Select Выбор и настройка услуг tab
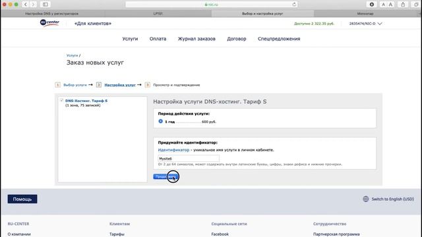Image resolution: width=422 pixels, height=237 pixels. pyautogui.click(x=262, y=13)
